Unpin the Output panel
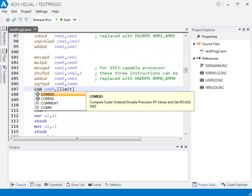Screen dimensions: 252x196 tap(181, 147)
